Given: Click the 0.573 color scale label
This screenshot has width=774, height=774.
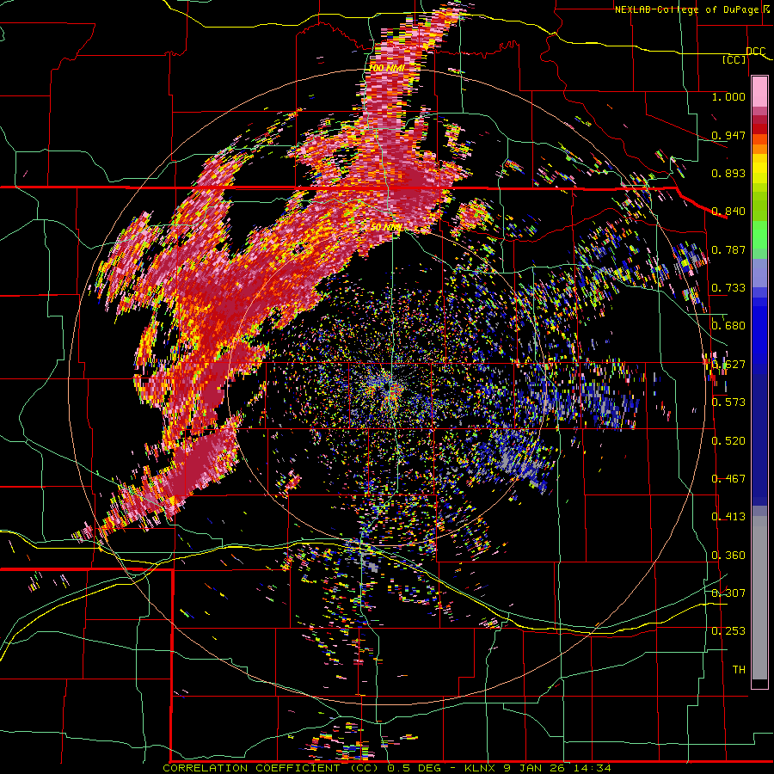Looking at the screenshot, I should [x=728, y=402].
